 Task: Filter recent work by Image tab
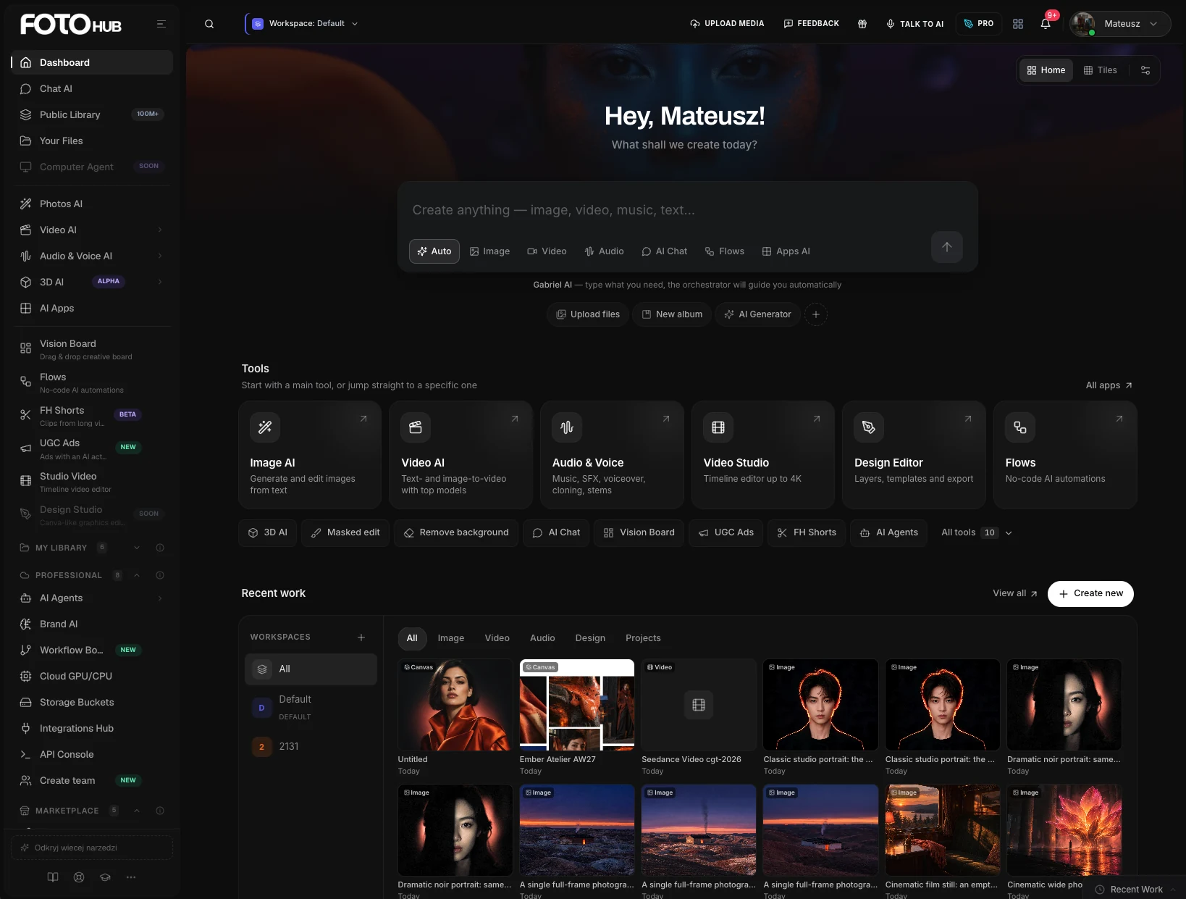[450, 638]
